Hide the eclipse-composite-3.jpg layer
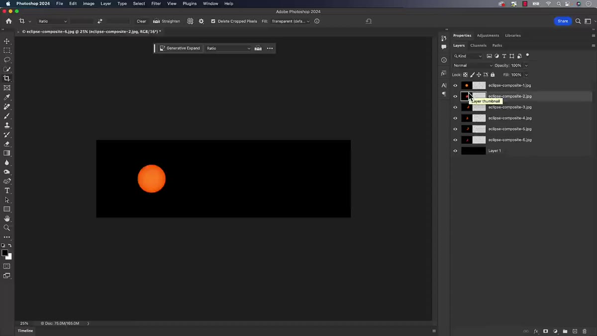 click(455, 107)
